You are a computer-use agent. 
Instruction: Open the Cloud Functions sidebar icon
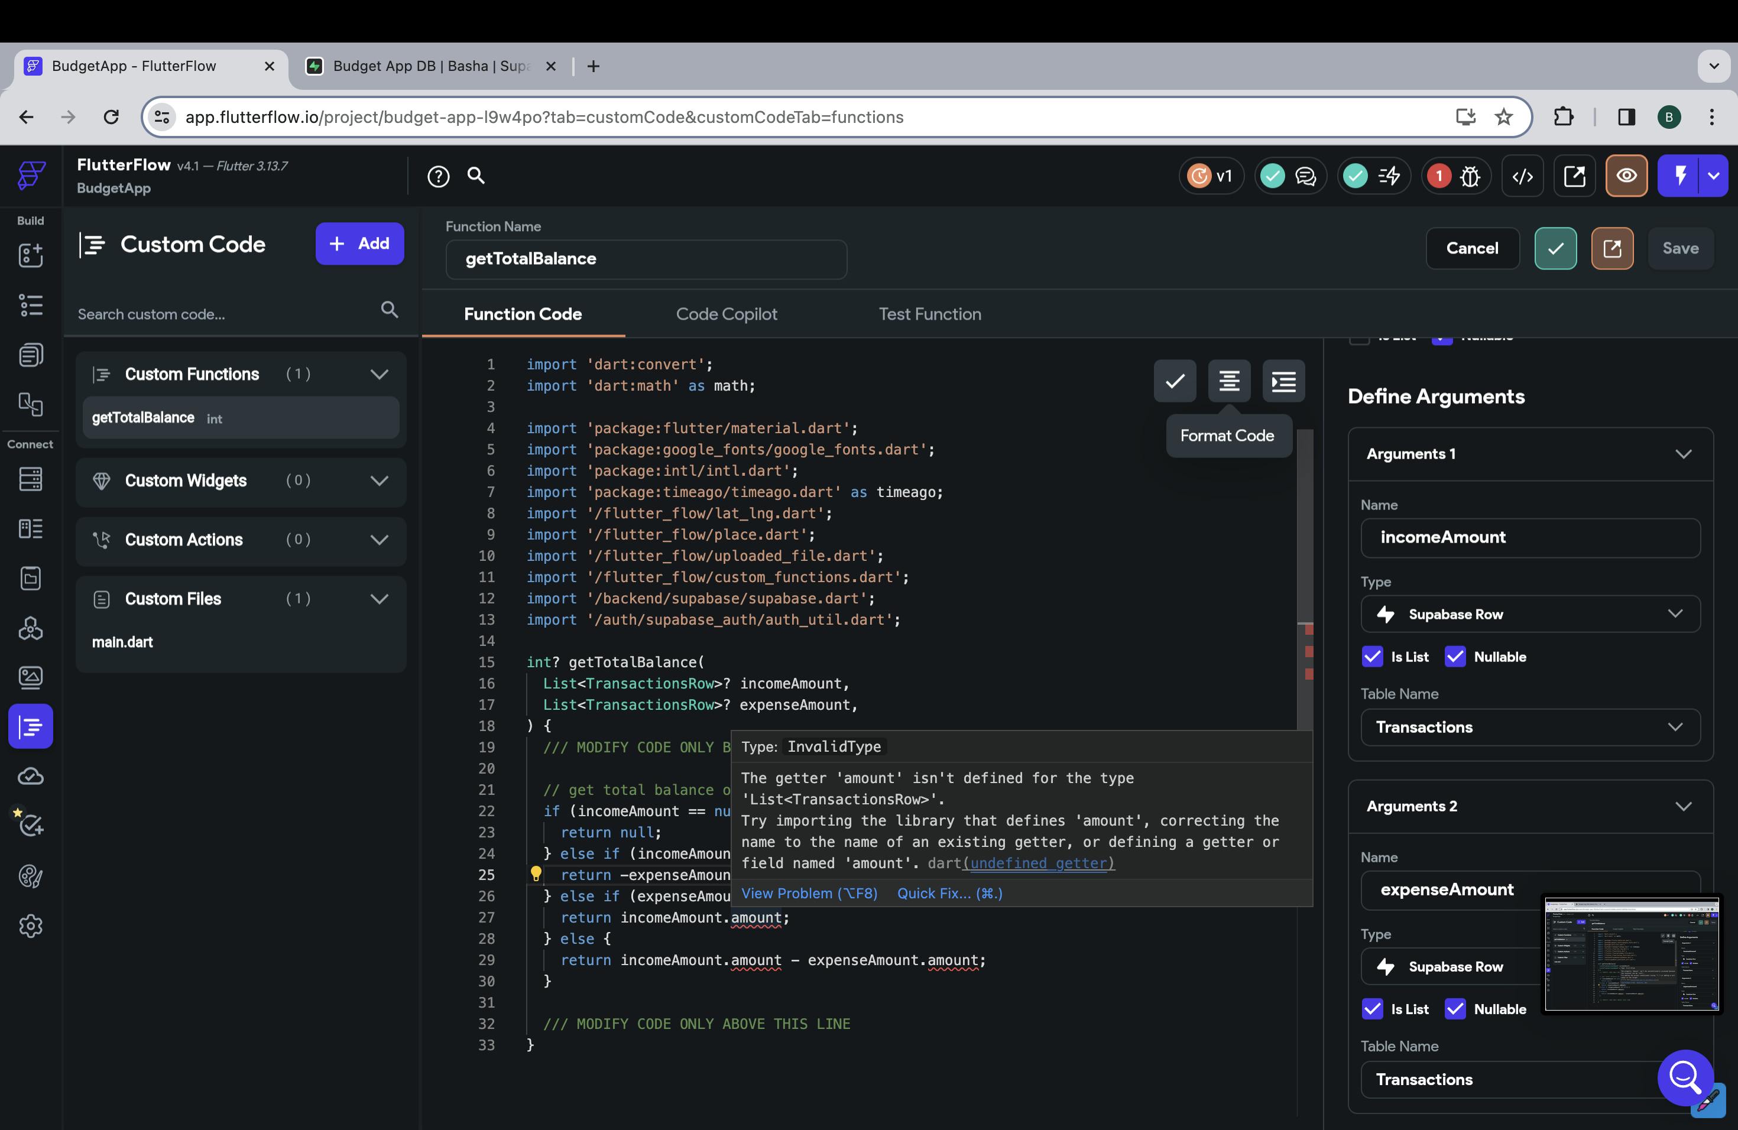[31, 776]
